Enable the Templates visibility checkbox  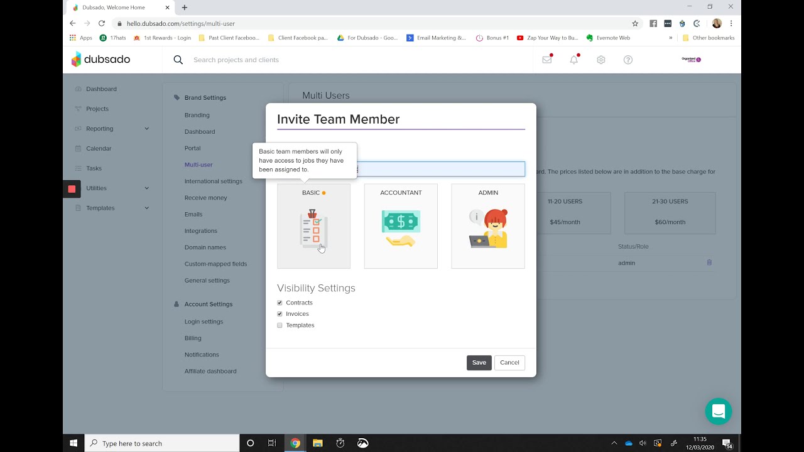[280, 325]
